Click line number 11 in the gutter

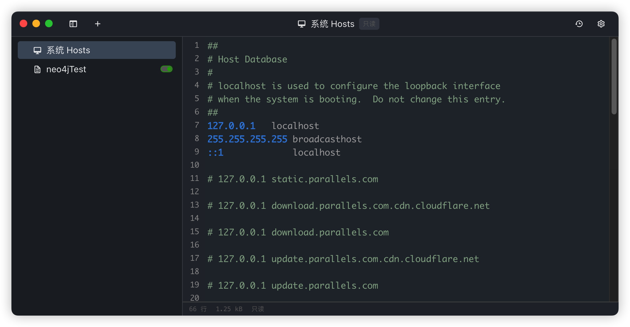194,178
